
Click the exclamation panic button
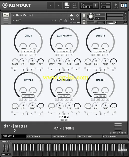96,5
